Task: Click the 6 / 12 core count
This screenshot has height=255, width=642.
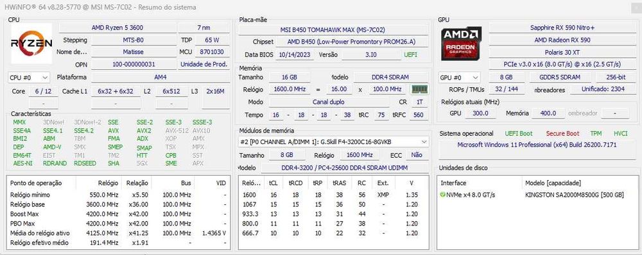Action: pyautogui.click(x=43, y=92)
